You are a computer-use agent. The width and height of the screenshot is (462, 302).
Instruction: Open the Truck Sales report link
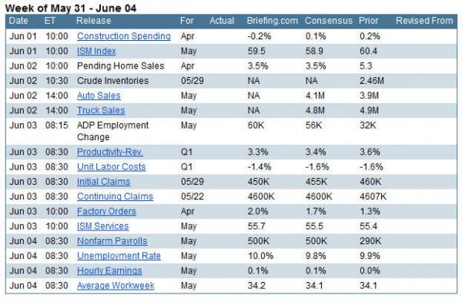(x=101, y=110)
